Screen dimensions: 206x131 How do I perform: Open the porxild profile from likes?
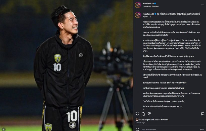coord(150,119)
